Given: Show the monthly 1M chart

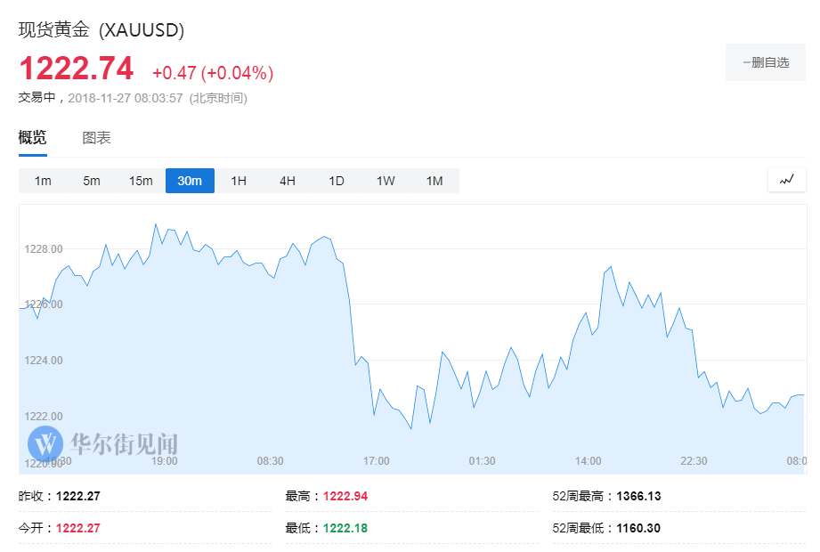Looking at the screenshot, I should coord(434,181).
